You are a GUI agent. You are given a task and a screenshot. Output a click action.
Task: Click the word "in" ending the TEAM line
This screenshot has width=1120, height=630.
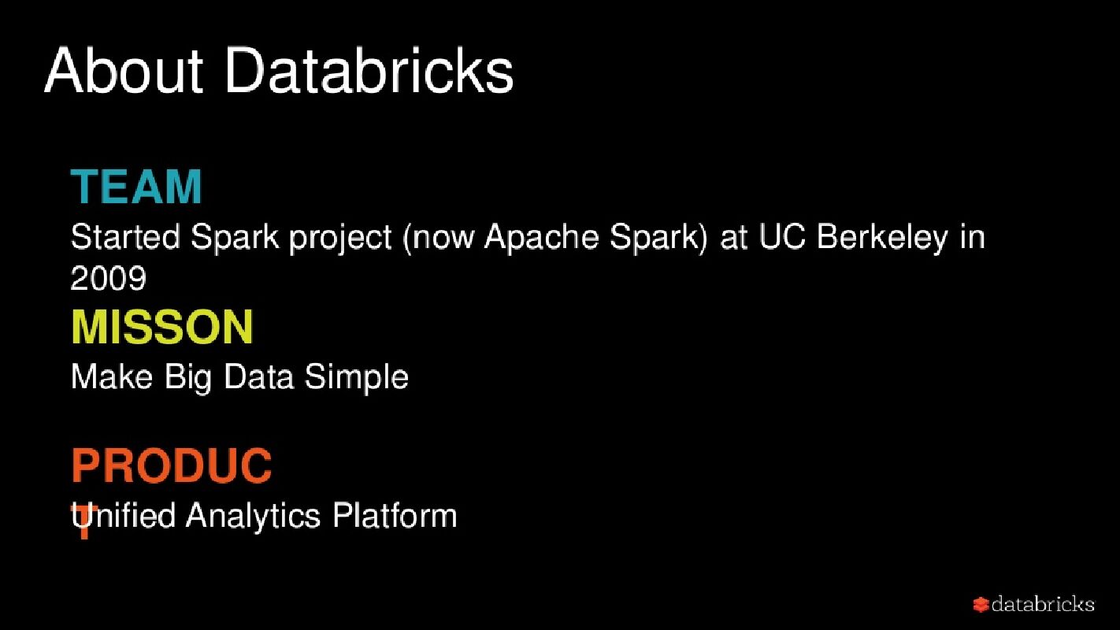point(972,237)
